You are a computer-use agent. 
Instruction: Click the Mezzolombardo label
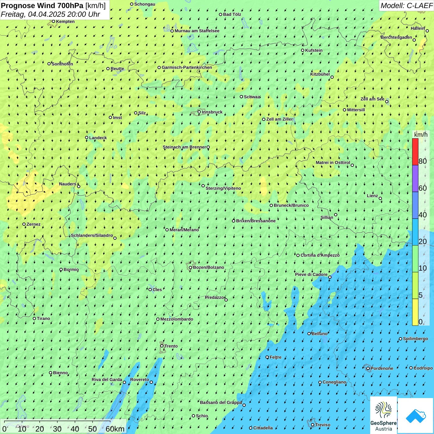click(x=177, y=319)
